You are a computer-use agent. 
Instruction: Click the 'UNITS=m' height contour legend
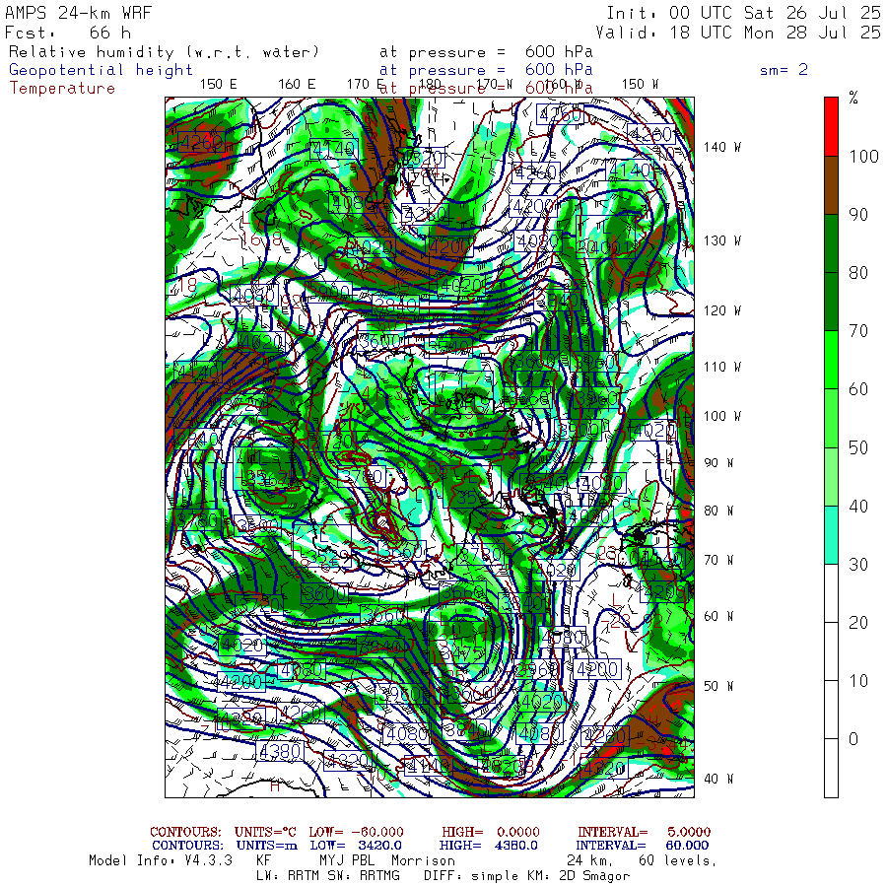267,846
